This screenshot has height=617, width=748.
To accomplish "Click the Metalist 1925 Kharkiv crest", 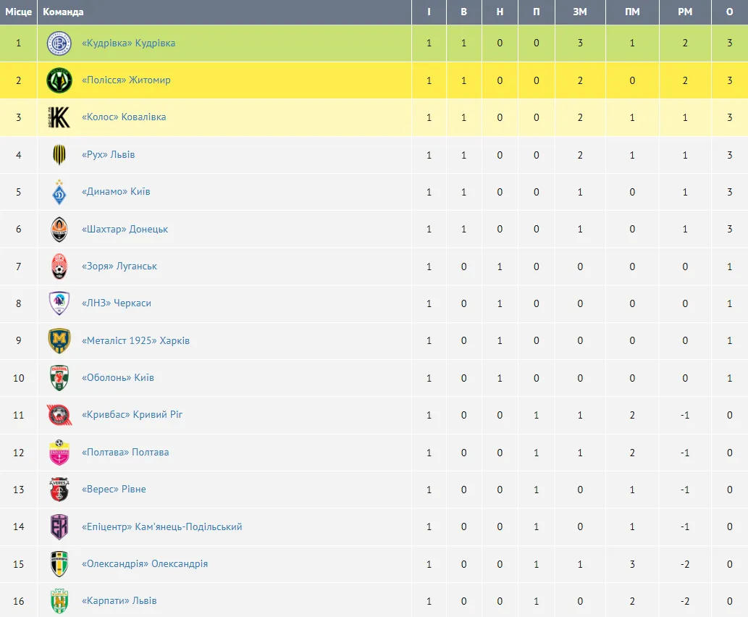I will [x=59, y=340].
